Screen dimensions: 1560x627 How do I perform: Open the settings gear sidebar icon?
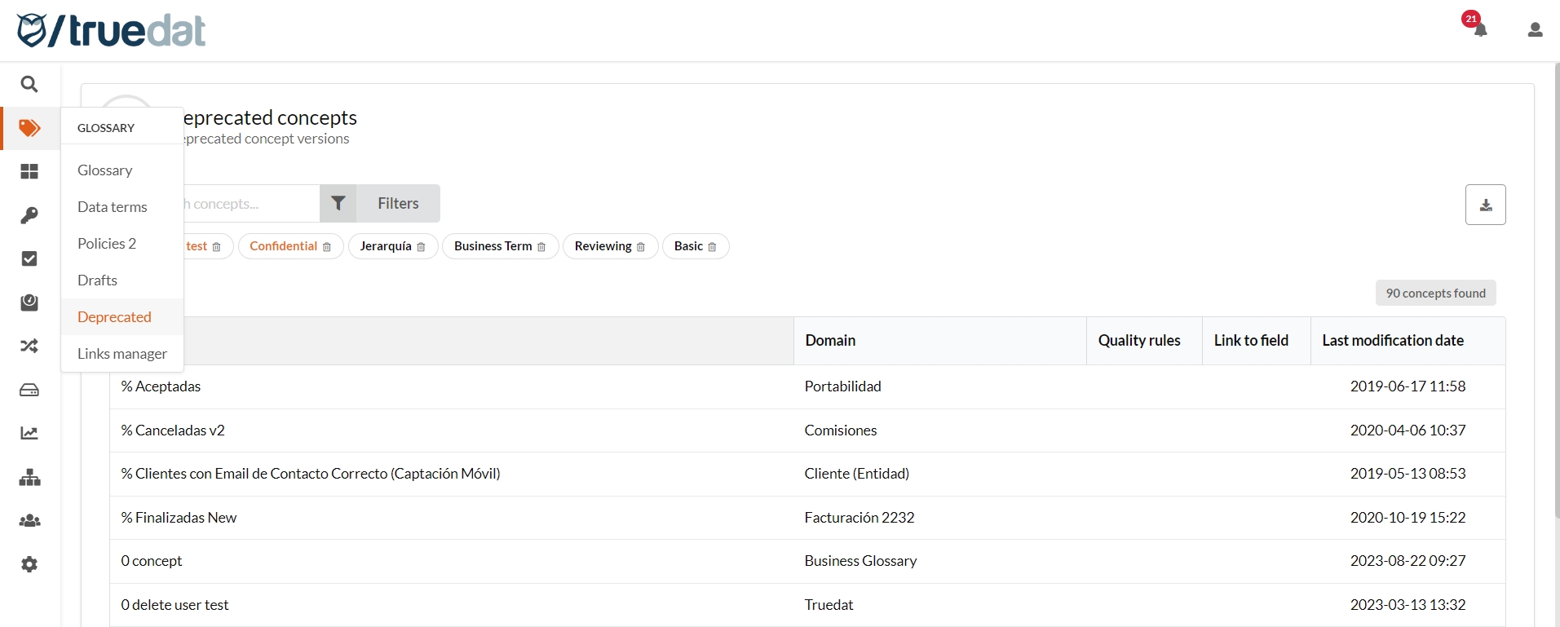point(29,564)
